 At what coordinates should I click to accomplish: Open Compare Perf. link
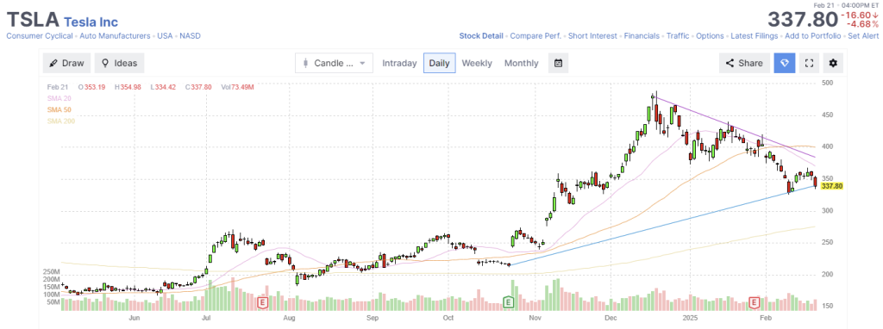click(x=535, y=36)
